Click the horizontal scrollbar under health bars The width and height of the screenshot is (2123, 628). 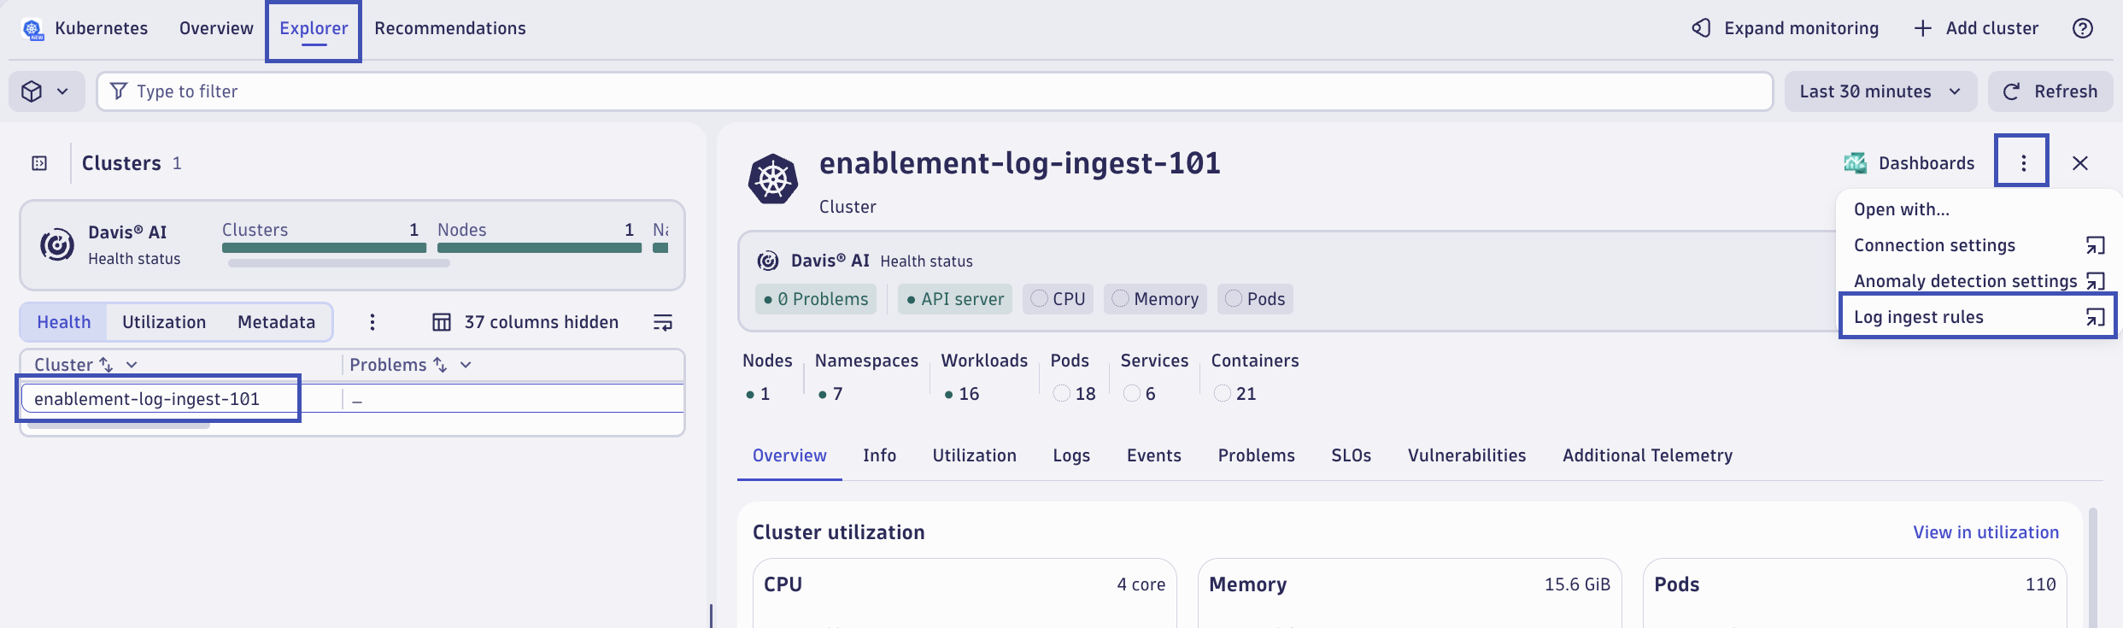pyautogui.click(x=338, y=263)
